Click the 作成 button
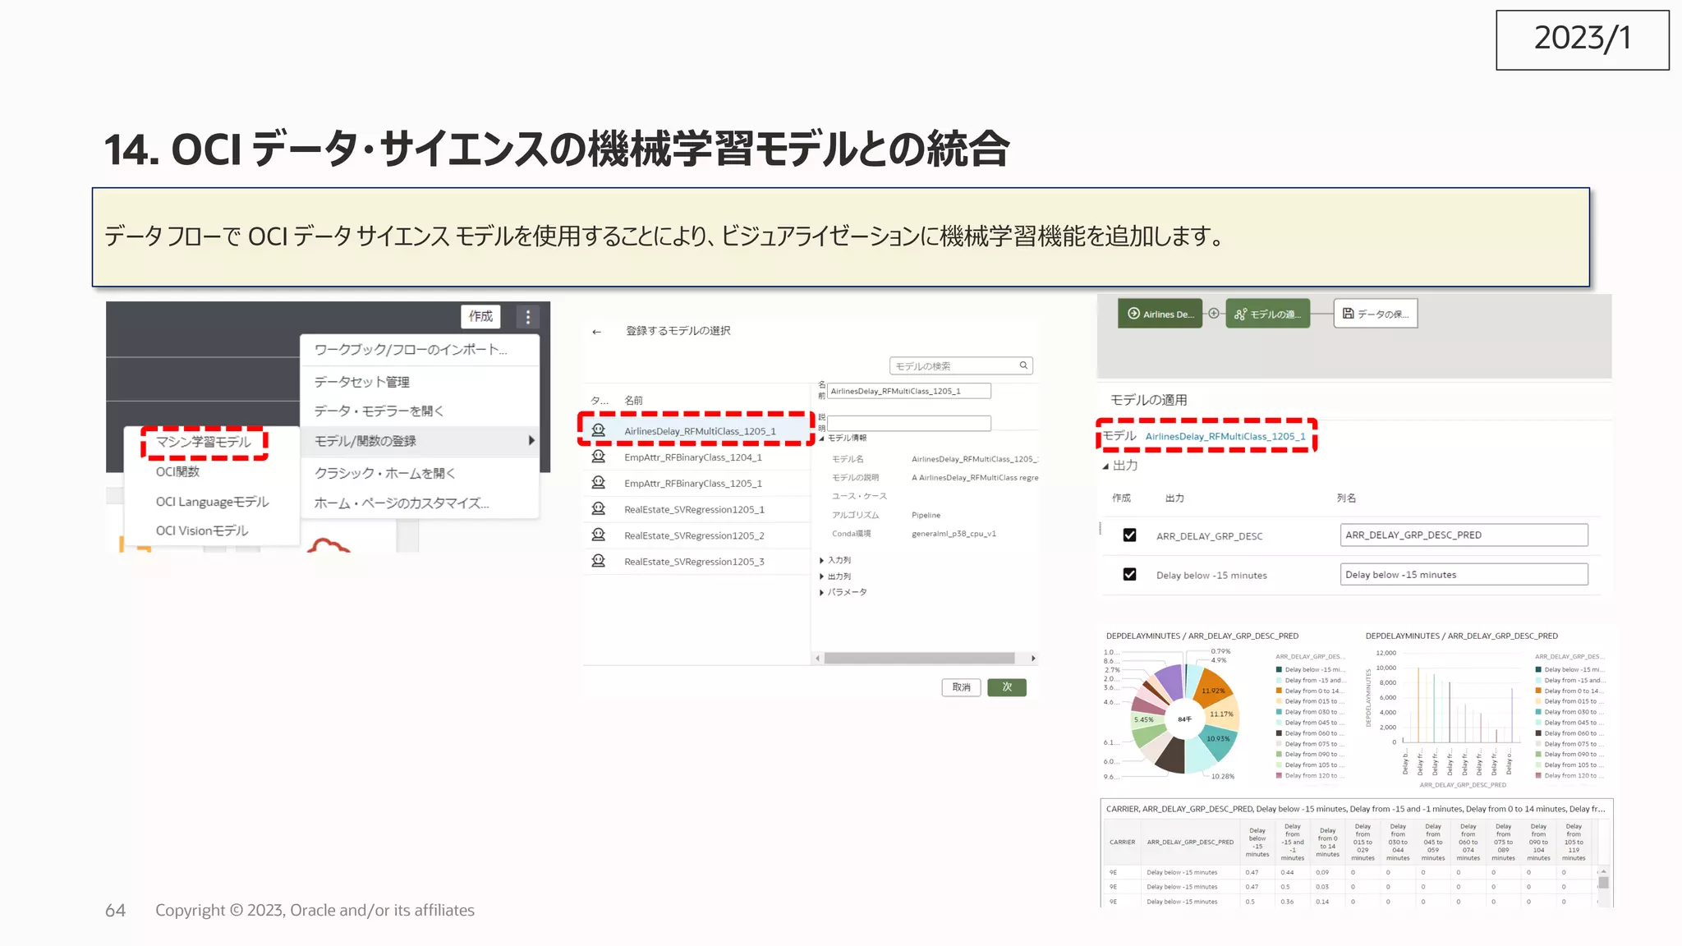Screen dimensions: 1682x946 tap(481, 316)
